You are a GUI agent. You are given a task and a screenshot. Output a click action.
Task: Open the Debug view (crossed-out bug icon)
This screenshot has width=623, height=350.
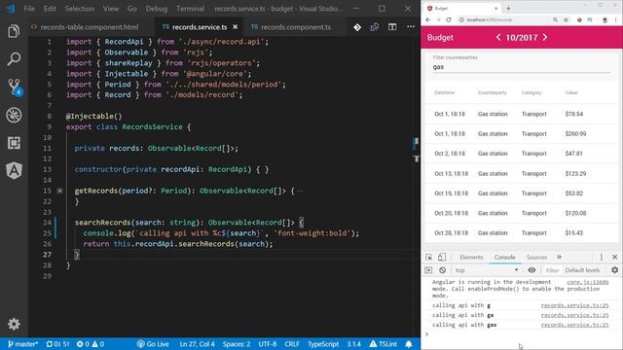click(x=14, y=115)
